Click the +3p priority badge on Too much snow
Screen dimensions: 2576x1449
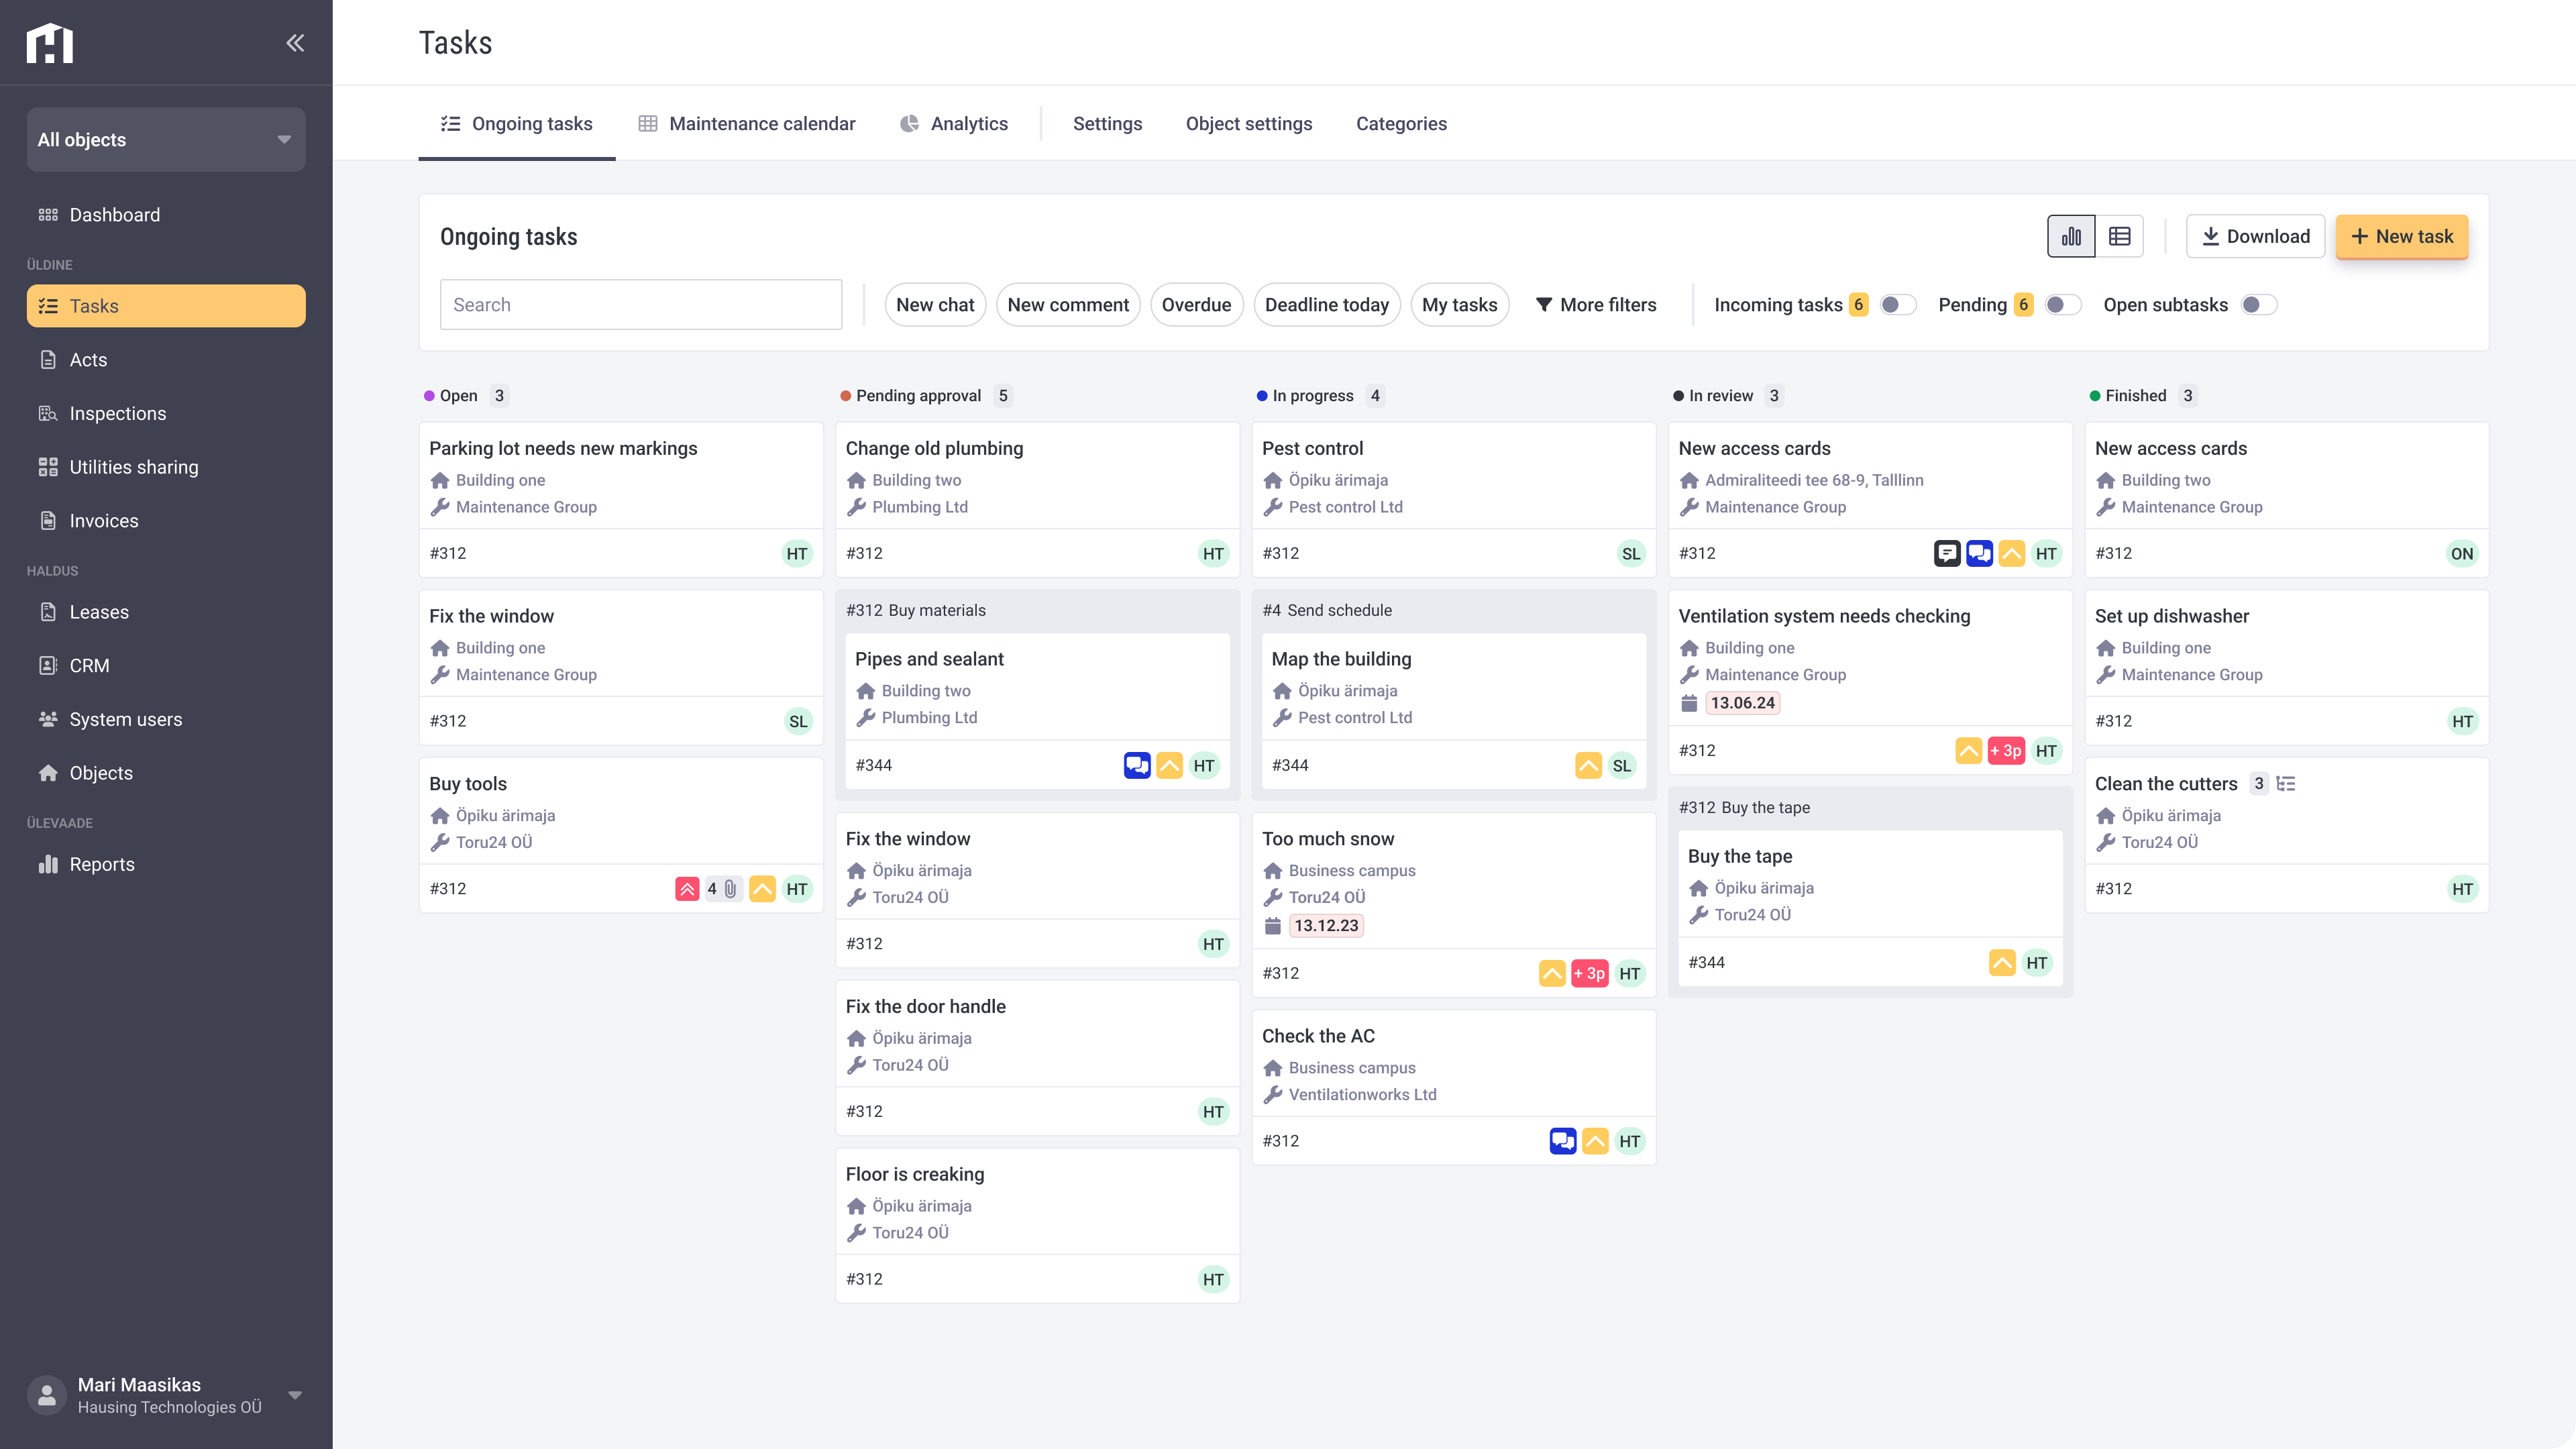(x=1589, y=973)
